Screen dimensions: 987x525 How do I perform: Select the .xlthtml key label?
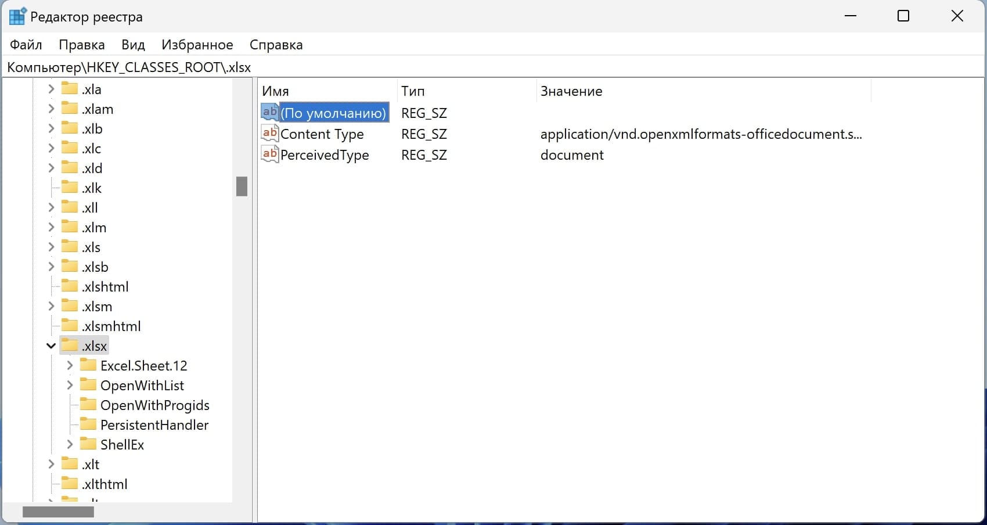(x=105, y=484)
